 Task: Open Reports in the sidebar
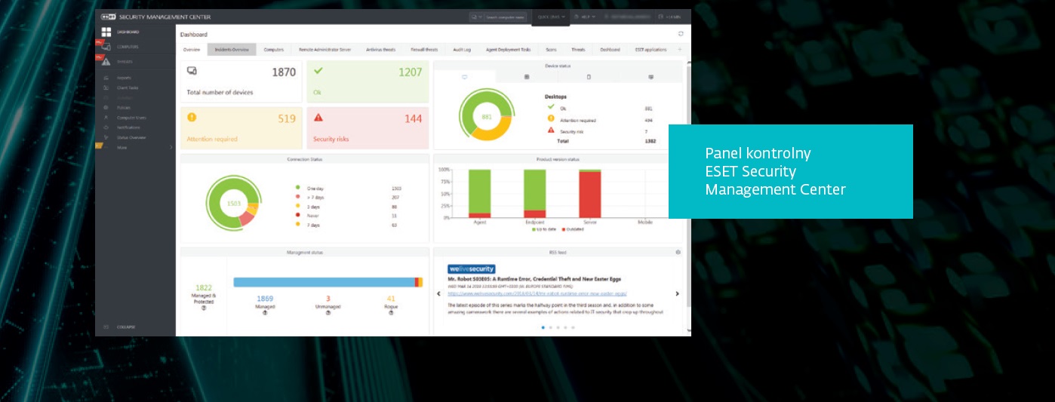[124, 78]
